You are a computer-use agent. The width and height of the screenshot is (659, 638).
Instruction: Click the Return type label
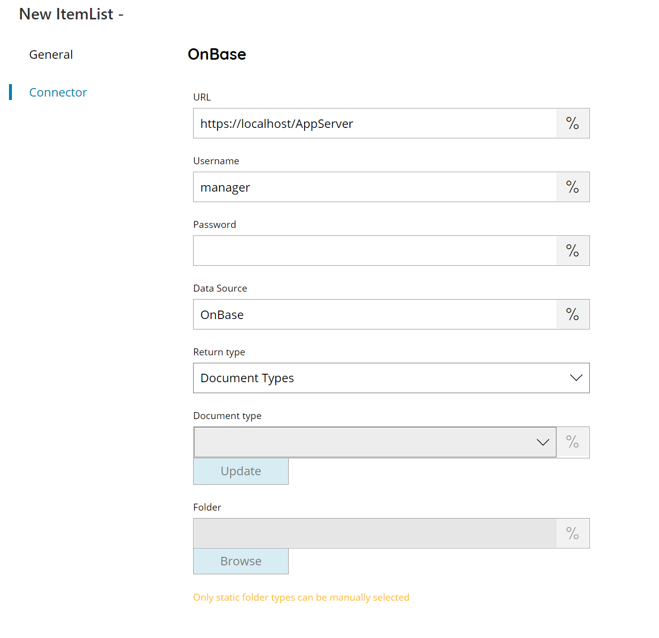click(219, 352)
